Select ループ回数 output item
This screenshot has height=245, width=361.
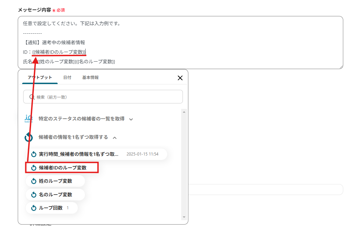52,208
